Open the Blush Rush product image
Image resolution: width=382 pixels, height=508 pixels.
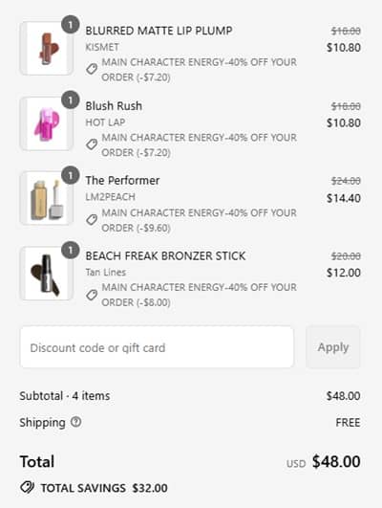click(x=47, y=123)
